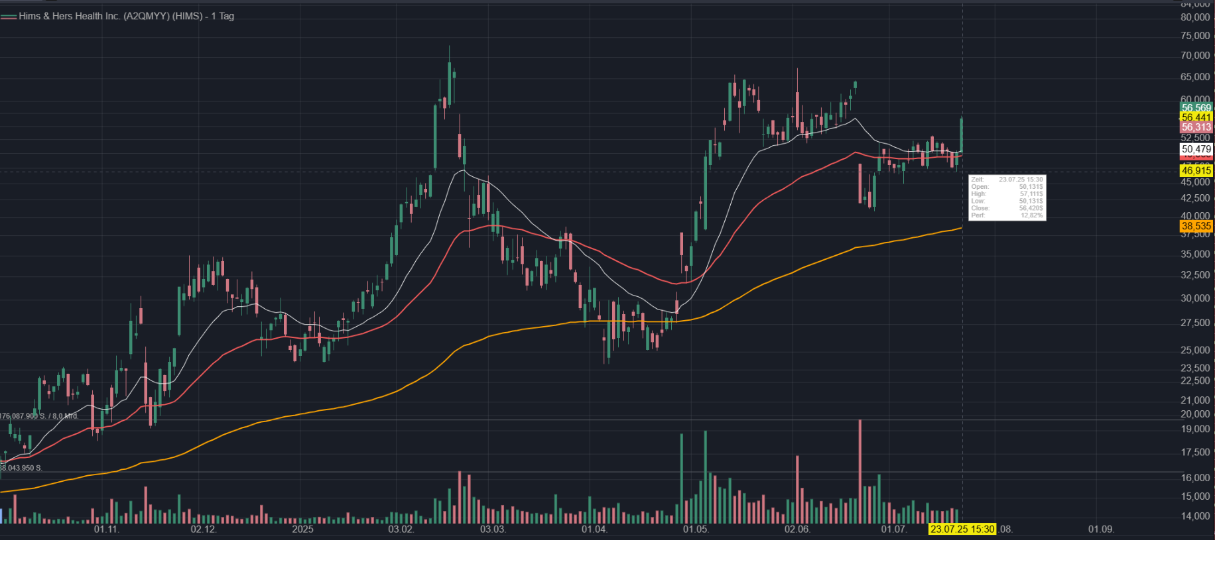1215x564 pixels.
Task: Click the orange 38,535 moving average label
Action: click(1196, 226)
